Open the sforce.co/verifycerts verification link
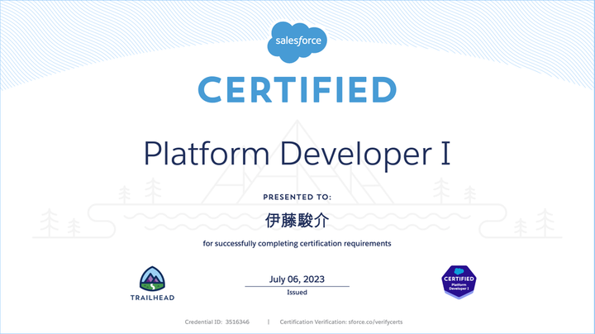The width and height of the screenshot is (595, 334). tap(375, 322)
